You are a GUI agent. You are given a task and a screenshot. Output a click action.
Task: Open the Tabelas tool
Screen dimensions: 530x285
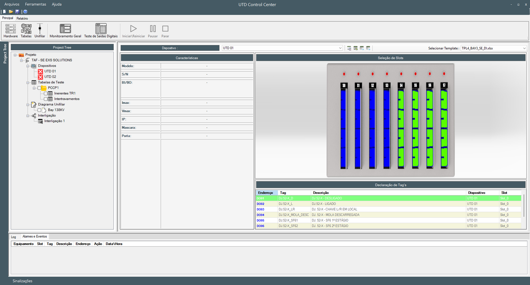click(26, 31)
